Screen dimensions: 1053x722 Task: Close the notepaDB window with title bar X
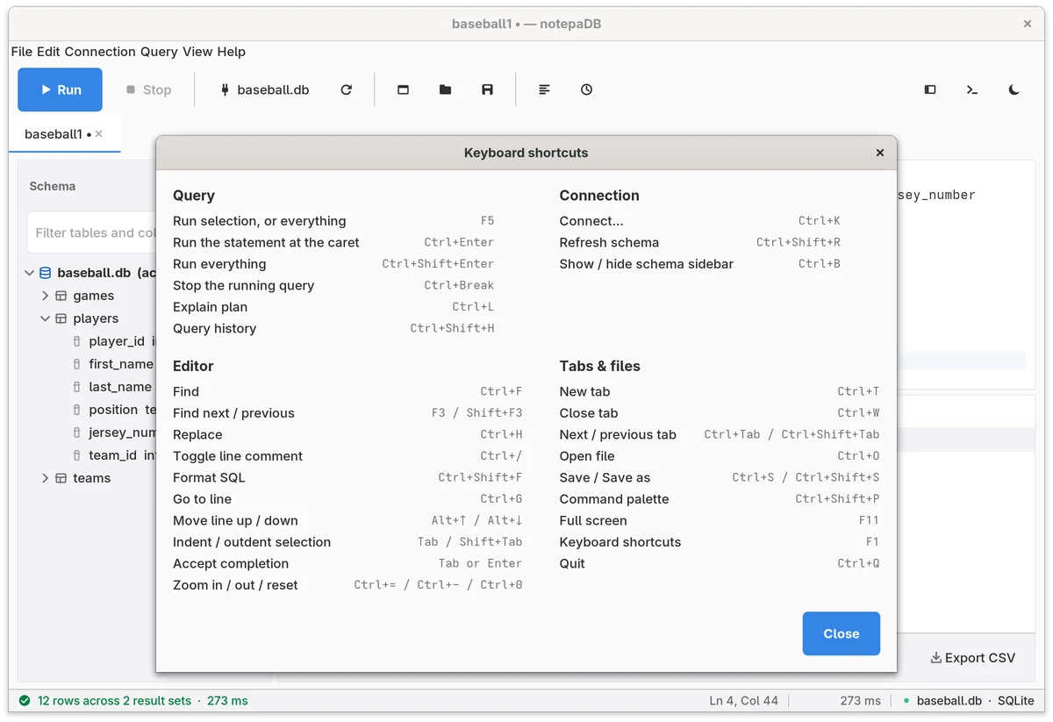(1027, 24)
